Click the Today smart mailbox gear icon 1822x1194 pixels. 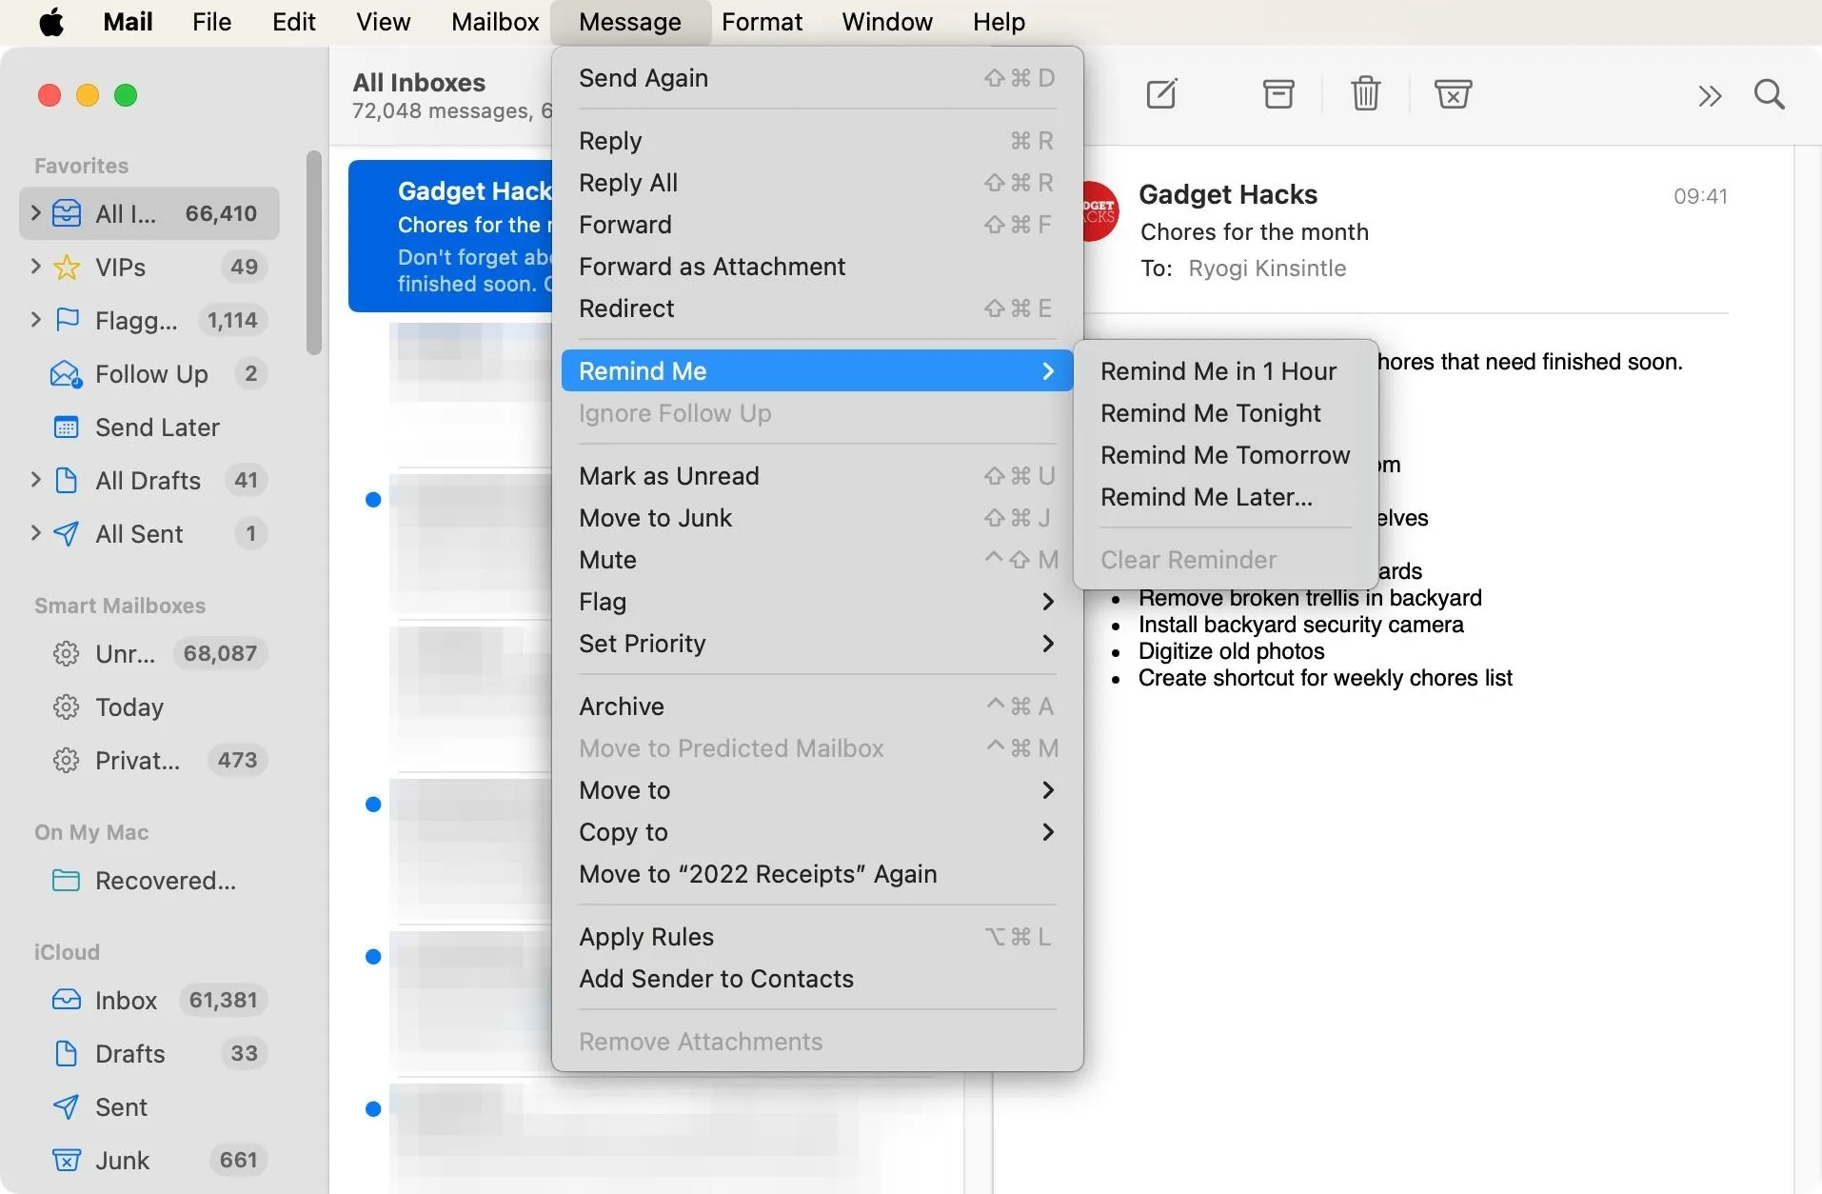coord(66,706)
